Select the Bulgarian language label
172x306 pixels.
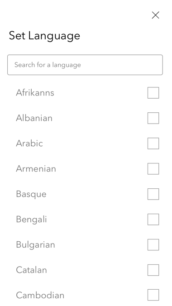pyautogui.click(x=36, y=245)
